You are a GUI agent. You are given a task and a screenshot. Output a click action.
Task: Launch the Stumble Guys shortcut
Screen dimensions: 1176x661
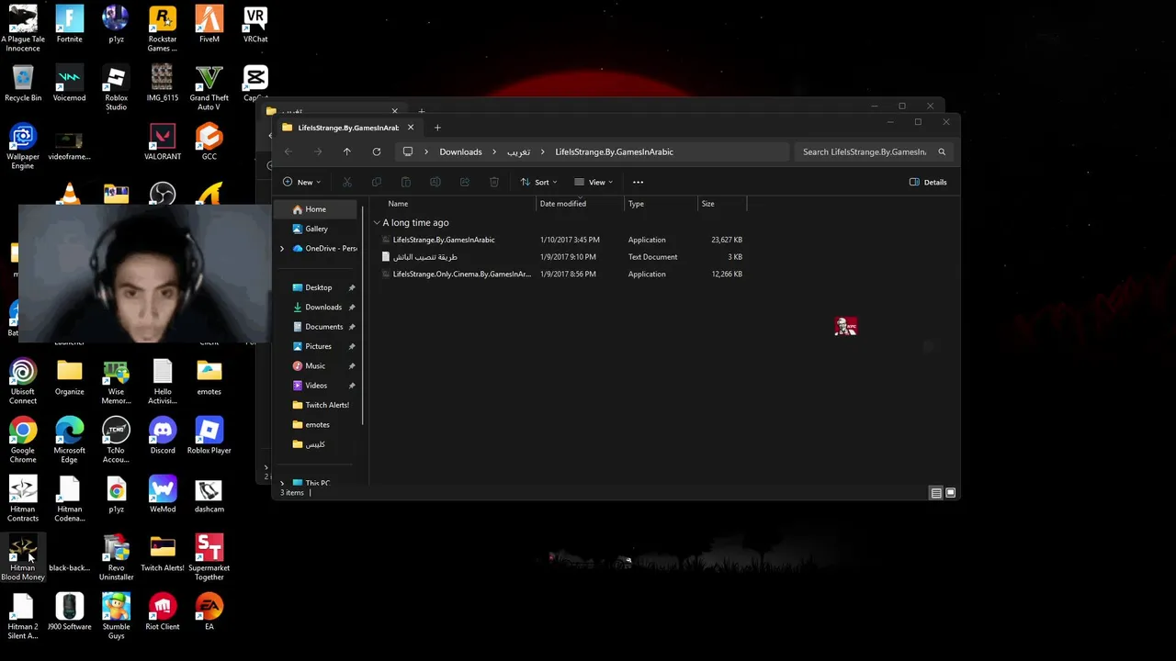point(116,617)
